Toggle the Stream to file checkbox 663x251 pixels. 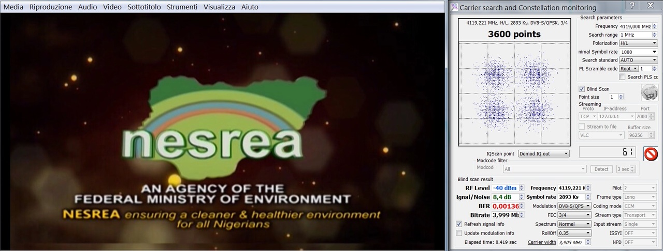click(x=582, y=127)
